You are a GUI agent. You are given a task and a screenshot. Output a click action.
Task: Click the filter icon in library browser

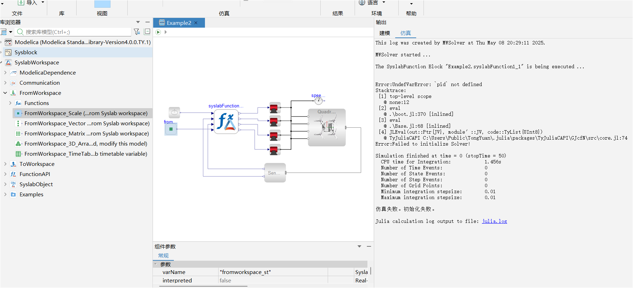point(137,32)
